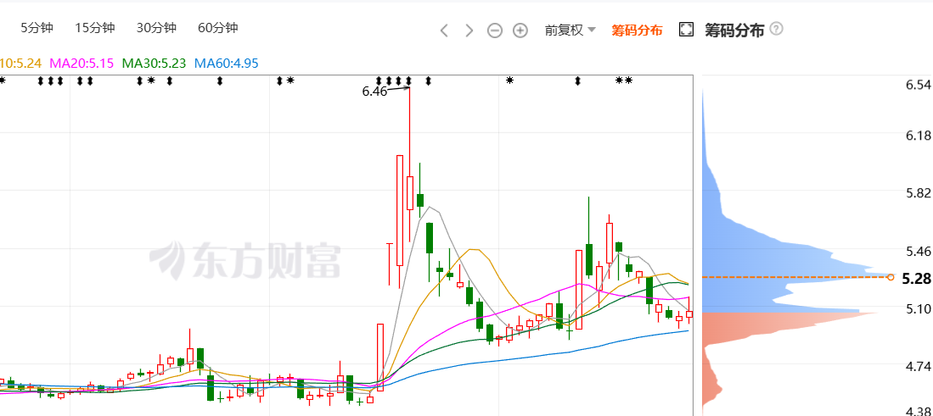Enter fullscreen chart mode icon
The image size is (933, 416).
coord(686,30)
